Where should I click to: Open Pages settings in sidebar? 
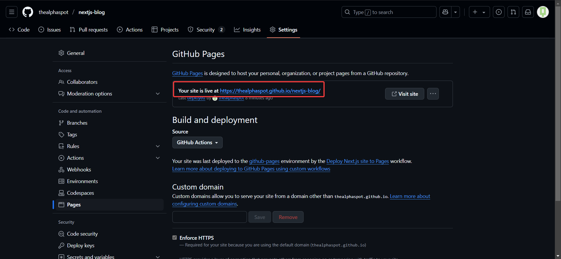pyautogui.click(x=110, y=205)
